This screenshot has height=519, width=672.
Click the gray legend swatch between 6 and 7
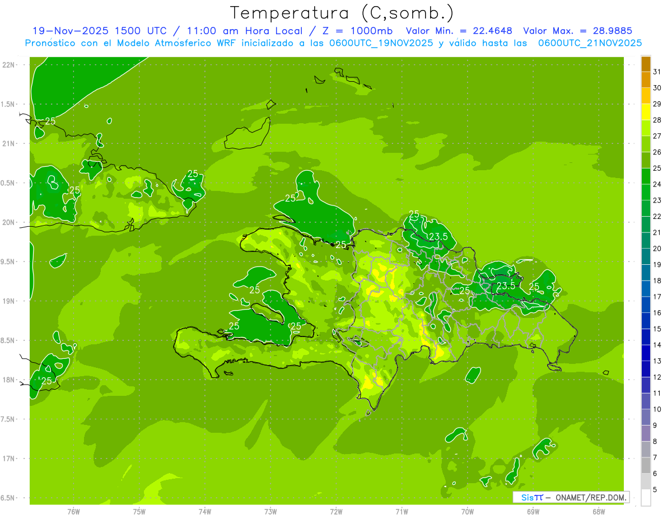(x=646, y=465)
